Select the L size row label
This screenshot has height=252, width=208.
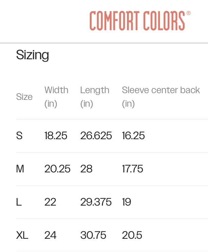pyautogui.click(x=19, y=202)
